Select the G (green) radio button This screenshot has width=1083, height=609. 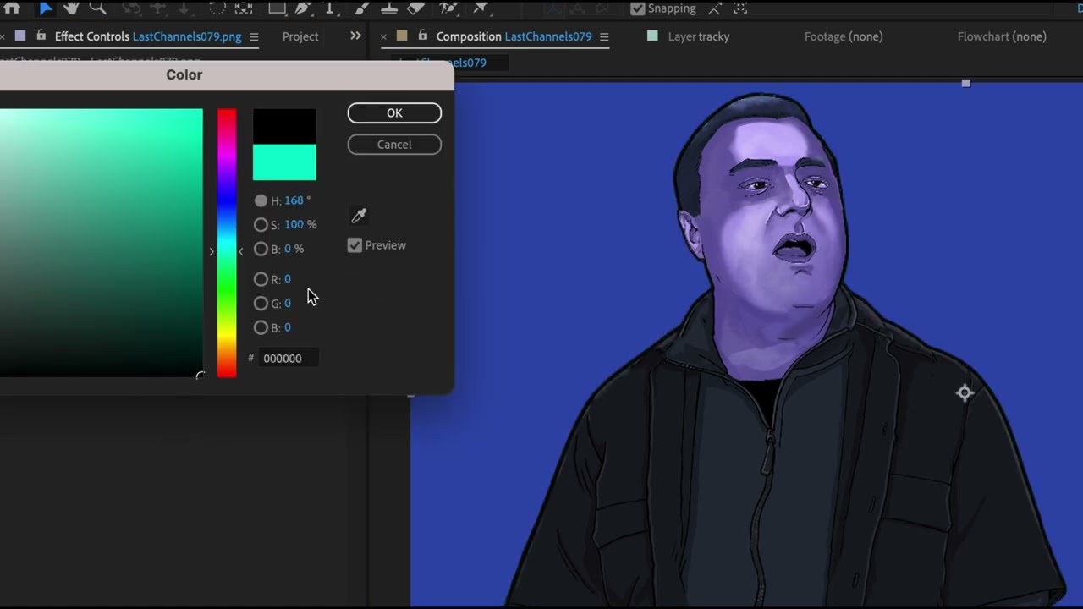click(261, 303)
